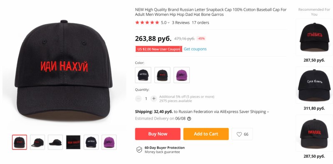Click the Buy Now button

[x=158, y=134]
